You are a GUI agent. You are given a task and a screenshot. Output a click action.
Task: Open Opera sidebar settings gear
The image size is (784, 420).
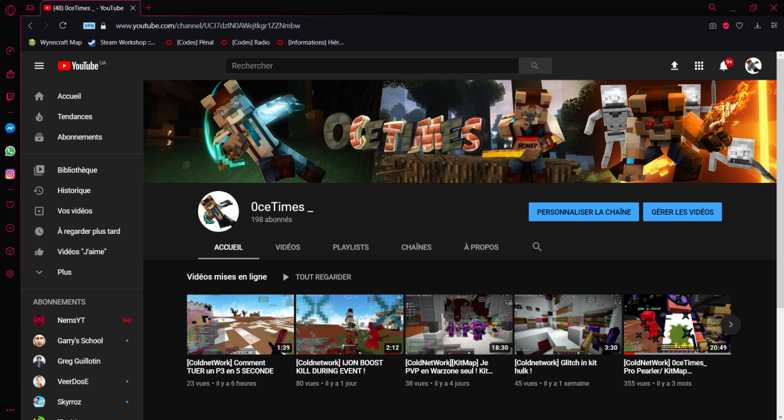[10, 274]
